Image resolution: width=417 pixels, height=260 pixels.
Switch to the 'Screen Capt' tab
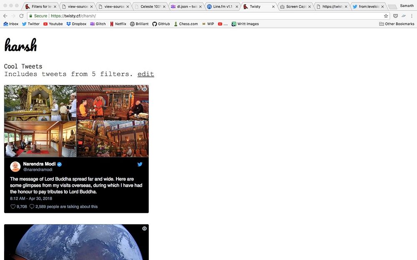(x=296, y=6)
